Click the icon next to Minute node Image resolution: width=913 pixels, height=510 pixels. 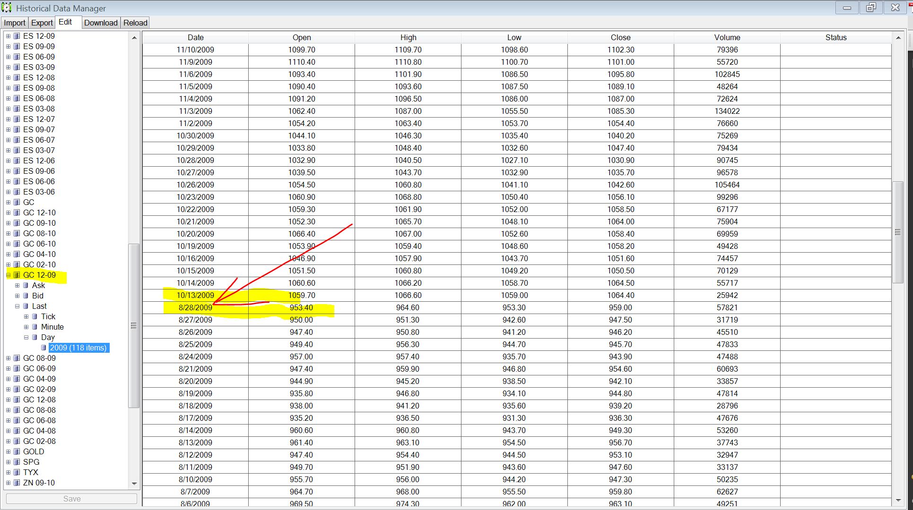(x=35, y=327)
